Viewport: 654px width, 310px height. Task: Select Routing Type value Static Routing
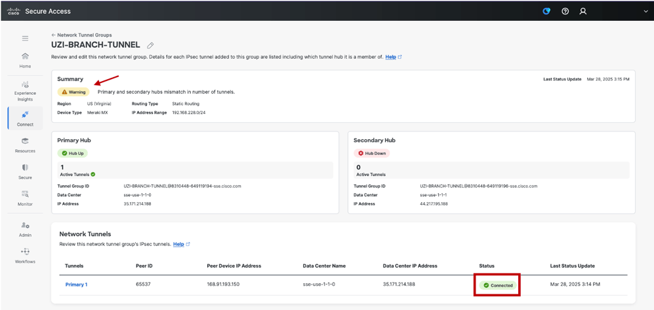pos(186,103)
